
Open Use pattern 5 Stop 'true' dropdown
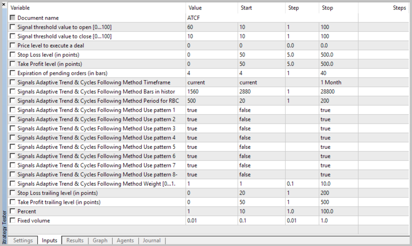tap(339, 147)
